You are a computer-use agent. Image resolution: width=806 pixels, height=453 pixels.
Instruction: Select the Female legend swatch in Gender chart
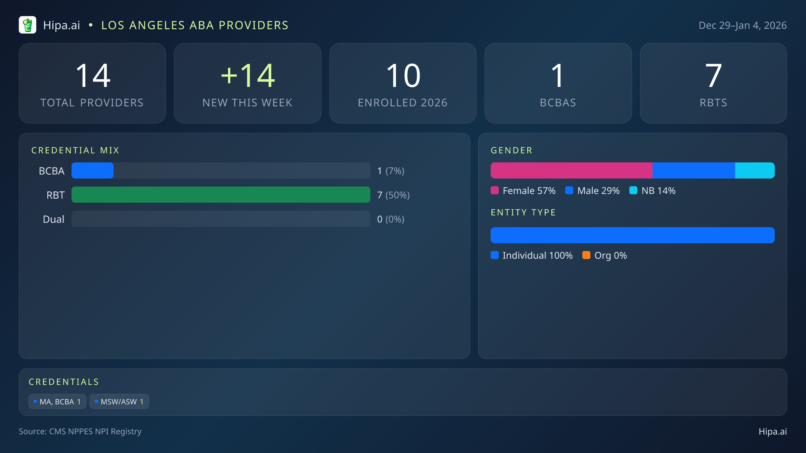point(494,191)
